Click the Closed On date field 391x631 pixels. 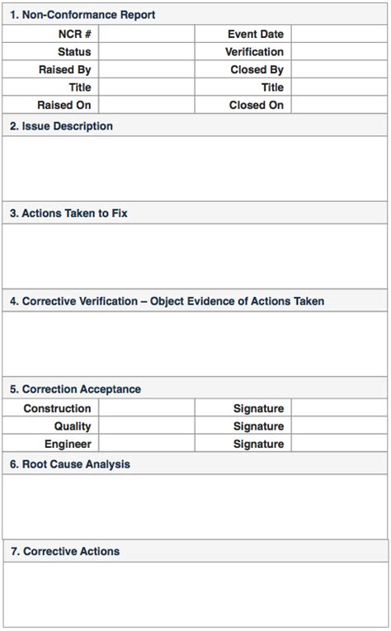click(x=340, y=105)
